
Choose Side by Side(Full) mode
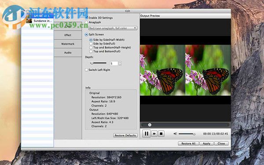(91, 44)
